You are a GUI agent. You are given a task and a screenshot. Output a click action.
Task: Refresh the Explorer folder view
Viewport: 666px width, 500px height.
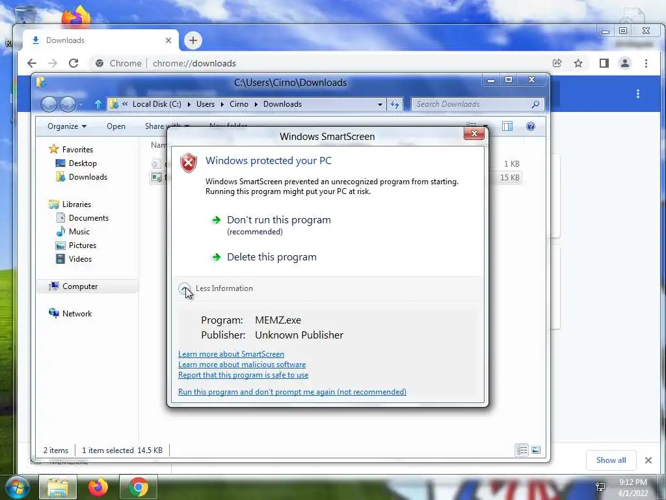[395, 104]
